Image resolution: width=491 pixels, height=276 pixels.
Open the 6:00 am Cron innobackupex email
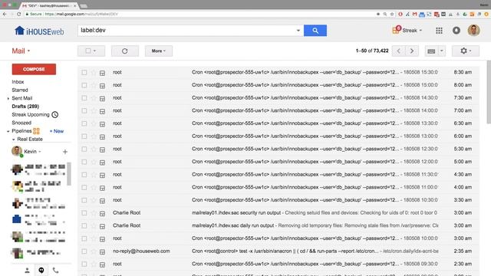(278, 136)
